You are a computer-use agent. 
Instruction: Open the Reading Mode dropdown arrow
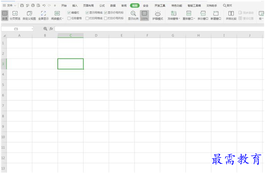point(63,18)
